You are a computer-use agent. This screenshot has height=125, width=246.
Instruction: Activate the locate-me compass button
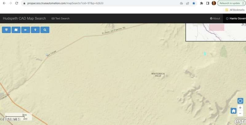point(240,101)
